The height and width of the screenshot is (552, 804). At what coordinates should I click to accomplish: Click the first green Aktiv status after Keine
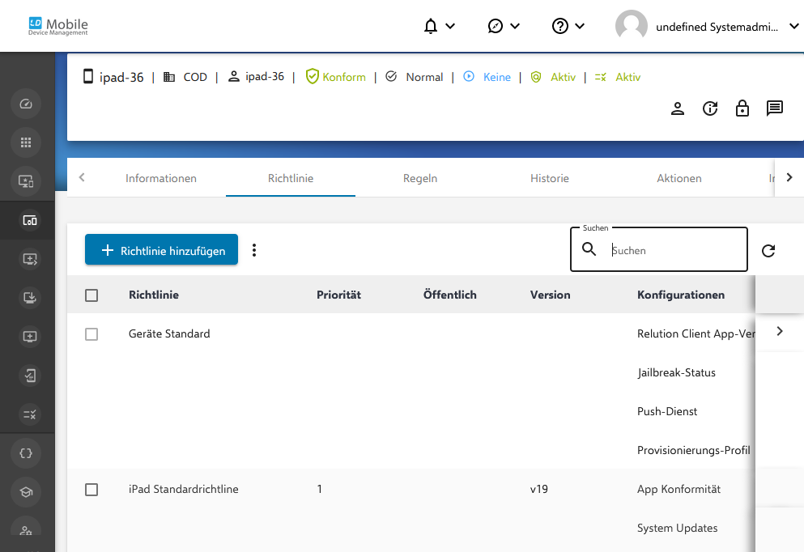coord(563,77)
